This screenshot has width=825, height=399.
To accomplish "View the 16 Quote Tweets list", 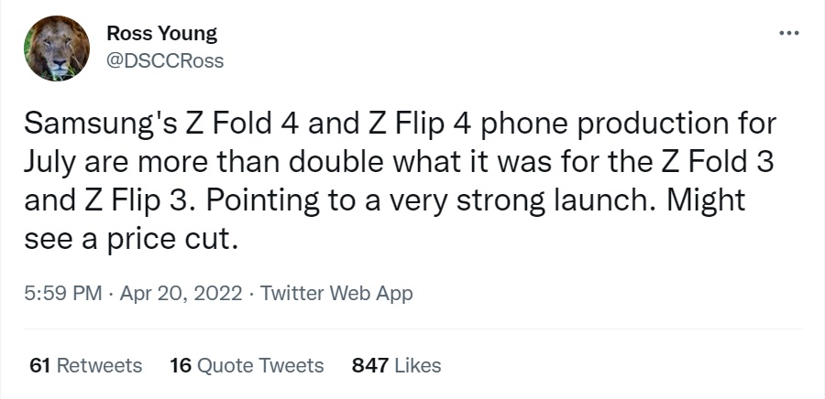I will click(247, 365).
